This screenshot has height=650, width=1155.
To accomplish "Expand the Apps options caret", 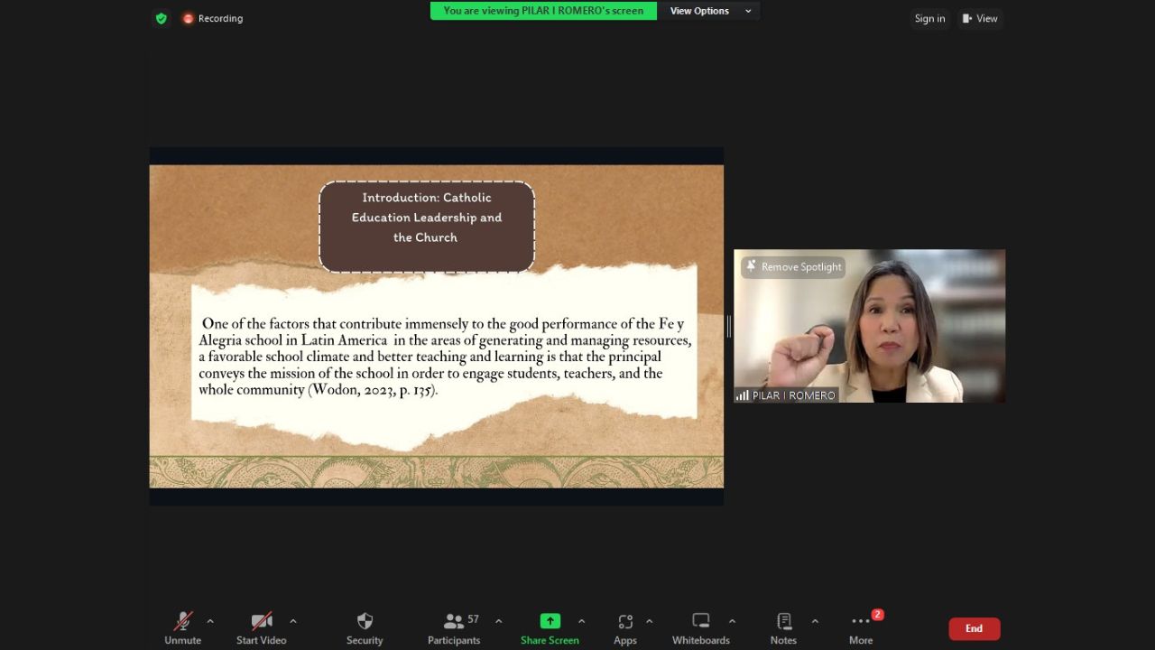I will click(x=650, y=621).
